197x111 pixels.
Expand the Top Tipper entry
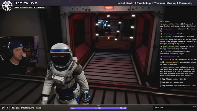tap(161, 79)
